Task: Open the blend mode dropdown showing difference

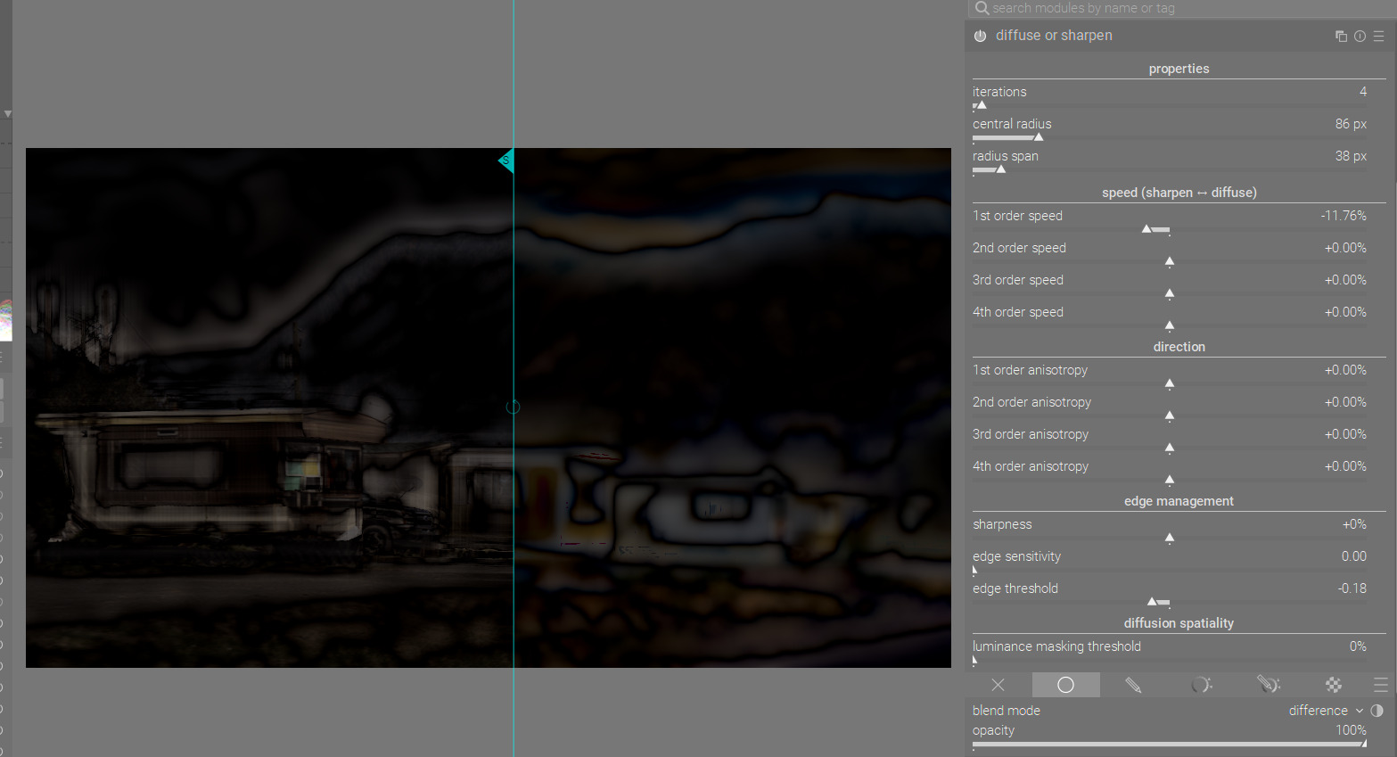Action: [x=1326, y=711]
